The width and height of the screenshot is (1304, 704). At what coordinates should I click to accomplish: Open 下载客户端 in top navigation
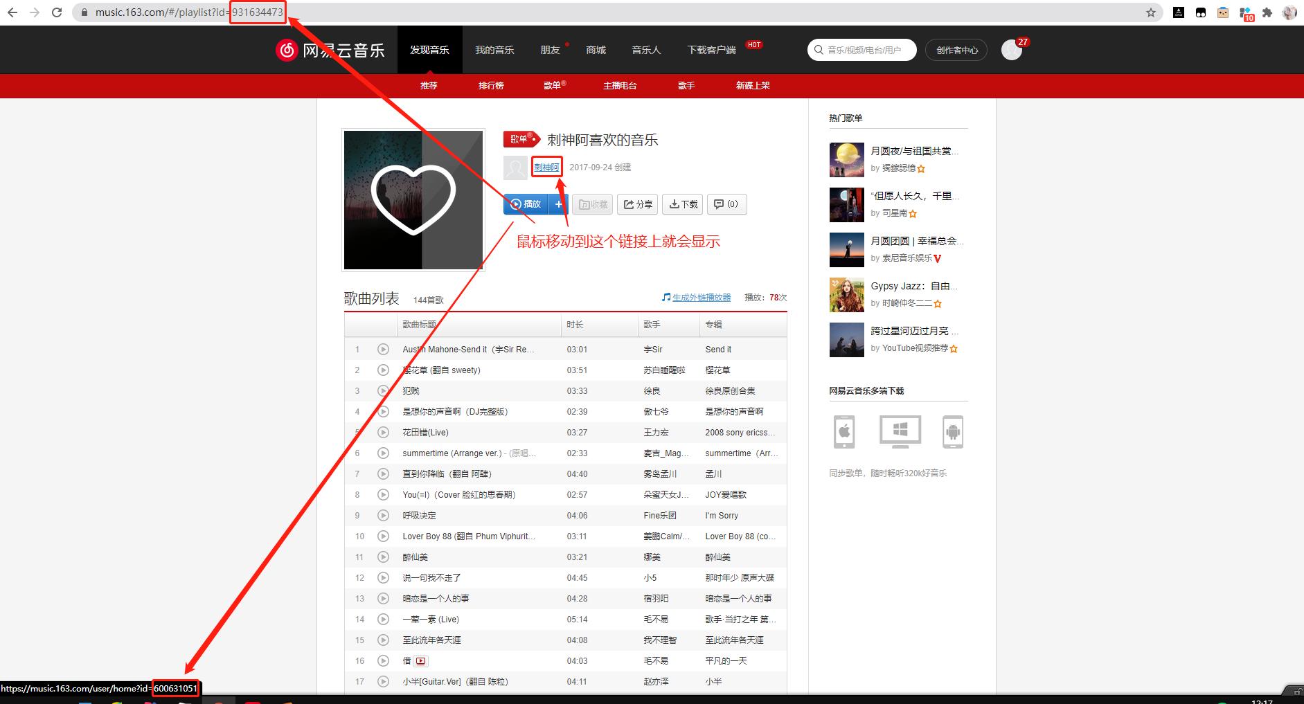tap(711, 50)
